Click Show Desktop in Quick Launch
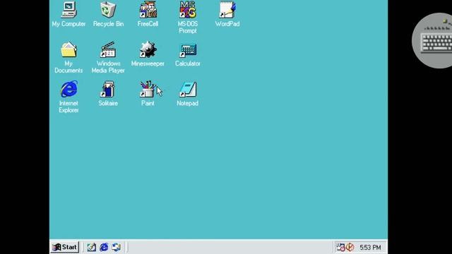The width and height of the screenshot is (452, 254). click(92, 247)
